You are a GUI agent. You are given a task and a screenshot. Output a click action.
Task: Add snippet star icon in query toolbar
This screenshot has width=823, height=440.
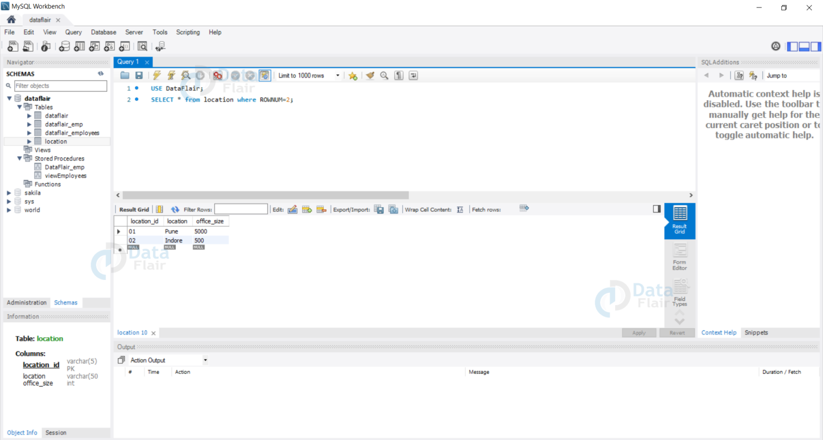pos(353,75)
